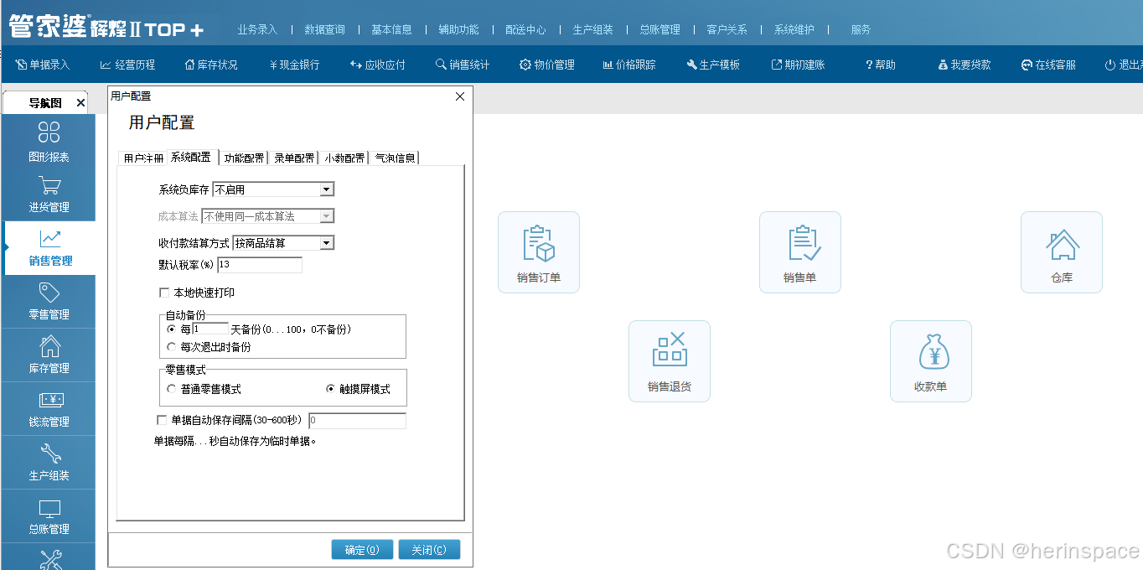Enable 本地快速打印 checkbox
The height and width of the screenshot is (570, 1143).
(x=164, y=293)
